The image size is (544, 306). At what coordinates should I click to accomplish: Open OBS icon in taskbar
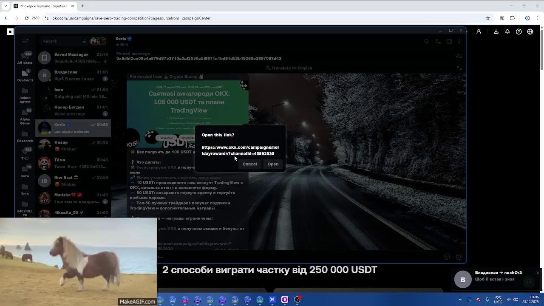297,300
